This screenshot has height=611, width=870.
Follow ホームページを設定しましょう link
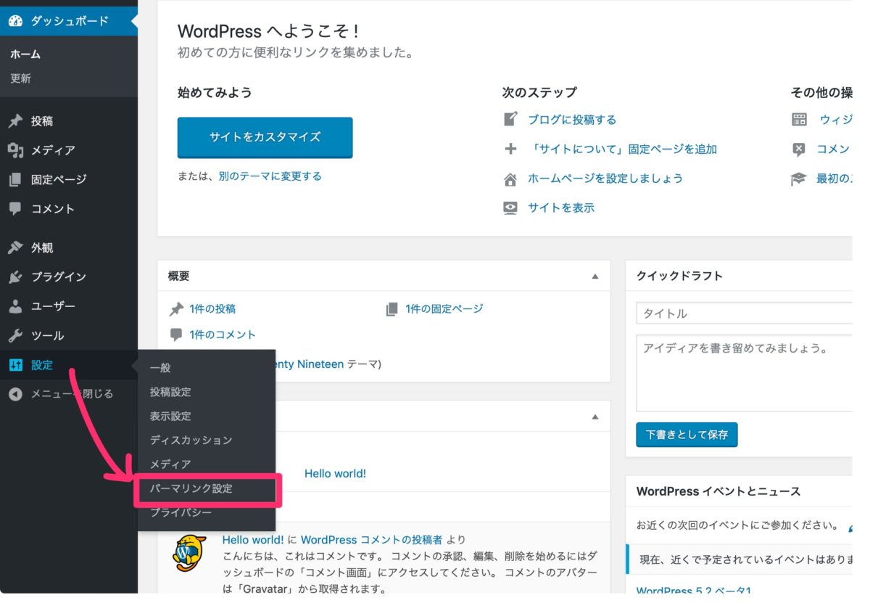605,179
